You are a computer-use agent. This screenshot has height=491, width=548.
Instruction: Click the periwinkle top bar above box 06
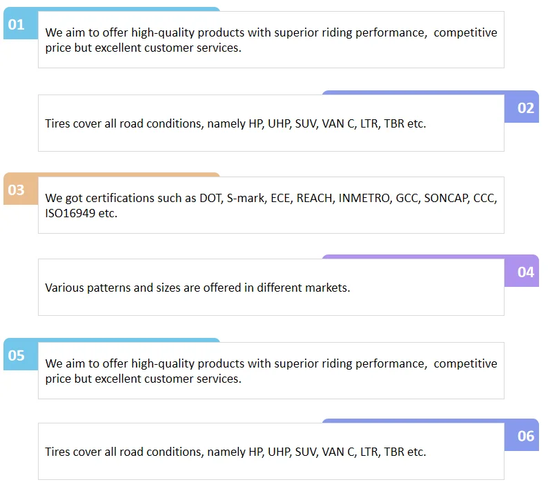click(x=430, y=421)
